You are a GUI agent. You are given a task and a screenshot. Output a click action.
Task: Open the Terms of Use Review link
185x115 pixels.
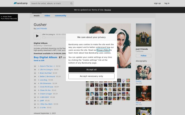pos(108,10)
